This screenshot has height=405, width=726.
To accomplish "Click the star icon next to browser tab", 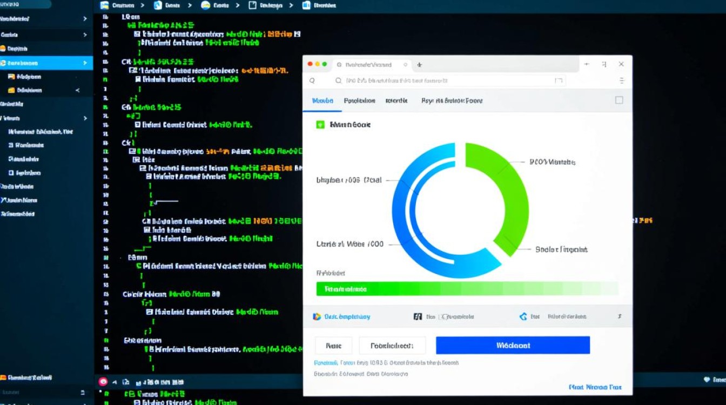I will [x=419, y=64].
